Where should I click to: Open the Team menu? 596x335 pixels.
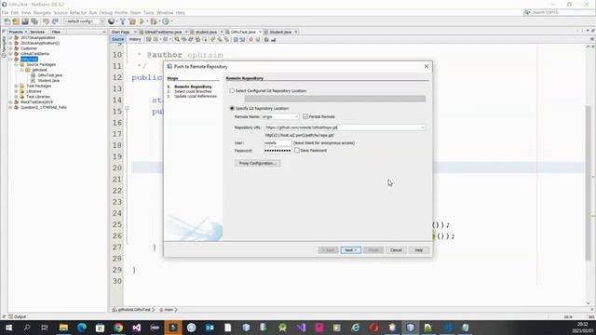[135, 12]
